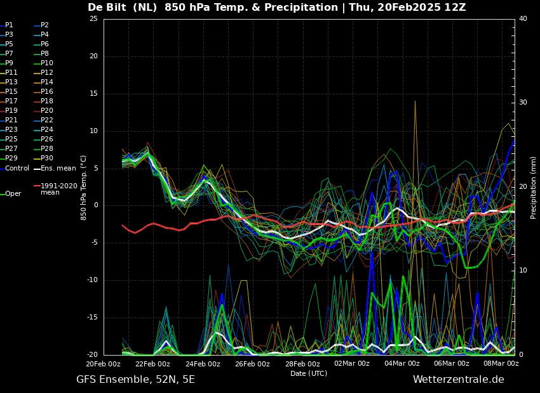Screen dimensions: 540x393
Task: Click the 30 value on precipitation axis
Action: tap(523, 103)
